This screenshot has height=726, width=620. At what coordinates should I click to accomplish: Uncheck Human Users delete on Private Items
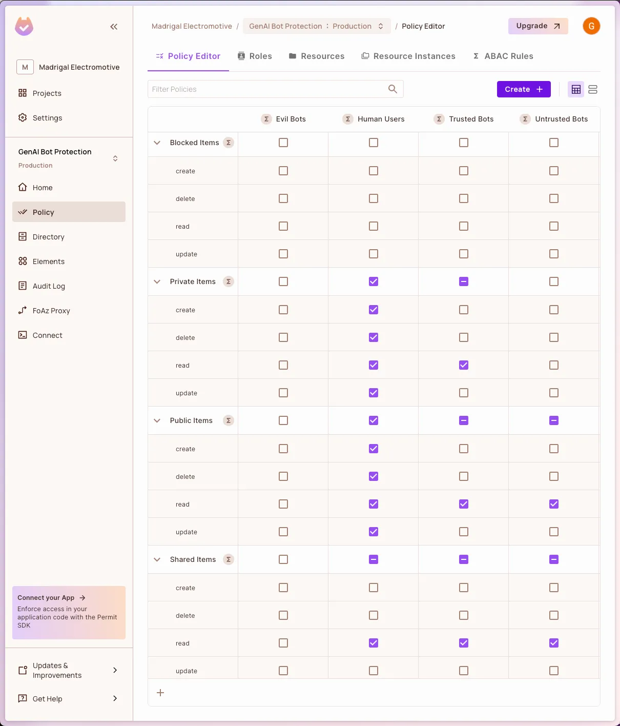coord(374,337)
